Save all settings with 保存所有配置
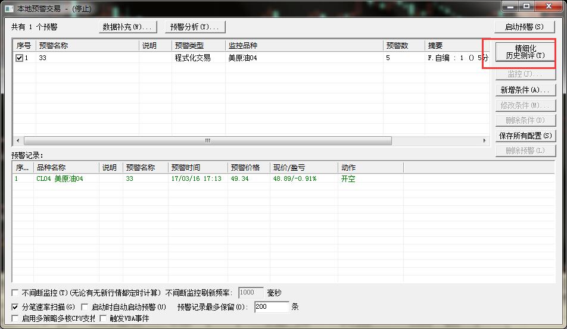 (525, 136)
